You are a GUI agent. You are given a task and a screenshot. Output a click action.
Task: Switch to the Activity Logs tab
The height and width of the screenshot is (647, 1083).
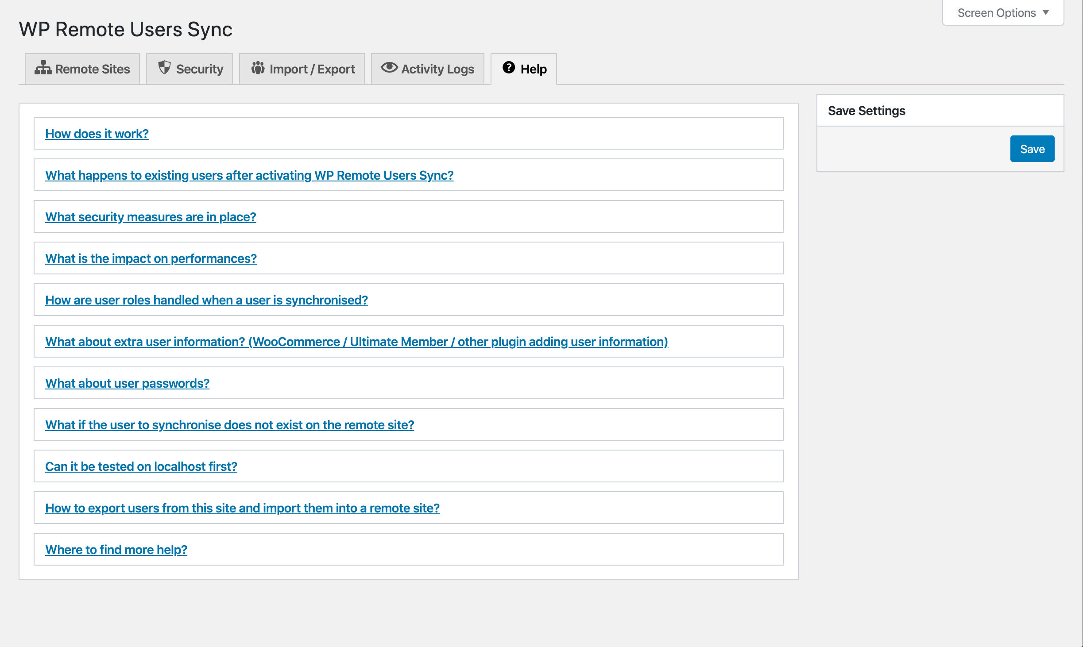428,69
